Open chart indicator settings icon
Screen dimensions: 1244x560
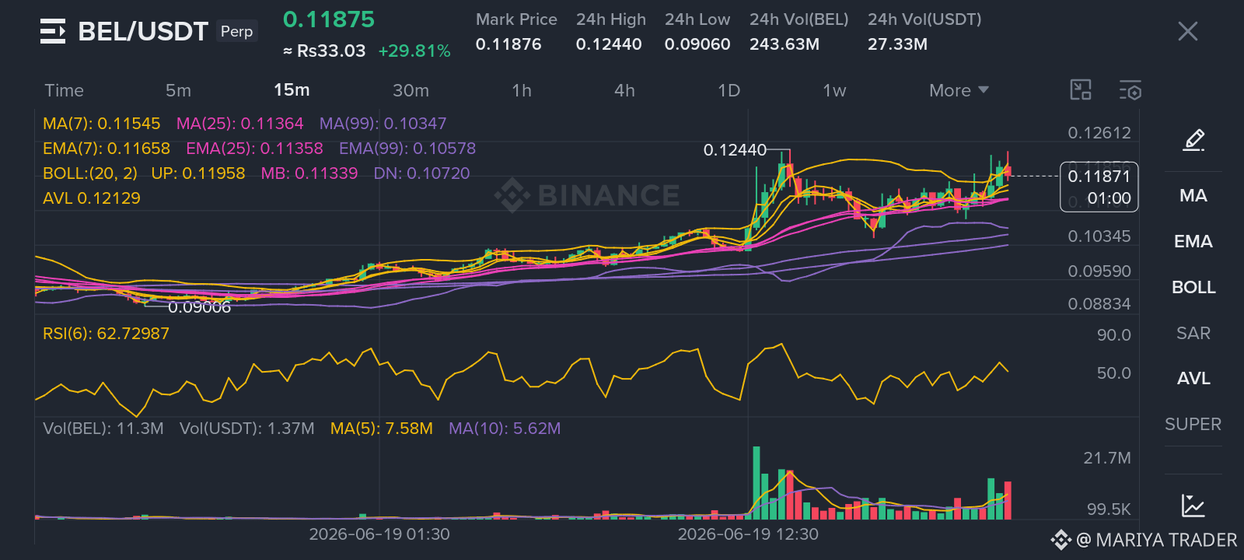tap(1130, 90)
